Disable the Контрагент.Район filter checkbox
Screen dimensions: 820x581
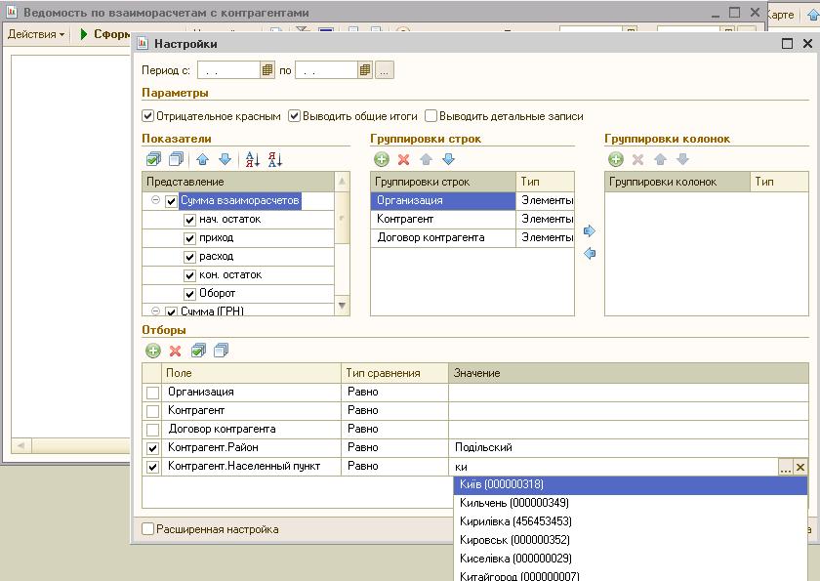[152, 448]
